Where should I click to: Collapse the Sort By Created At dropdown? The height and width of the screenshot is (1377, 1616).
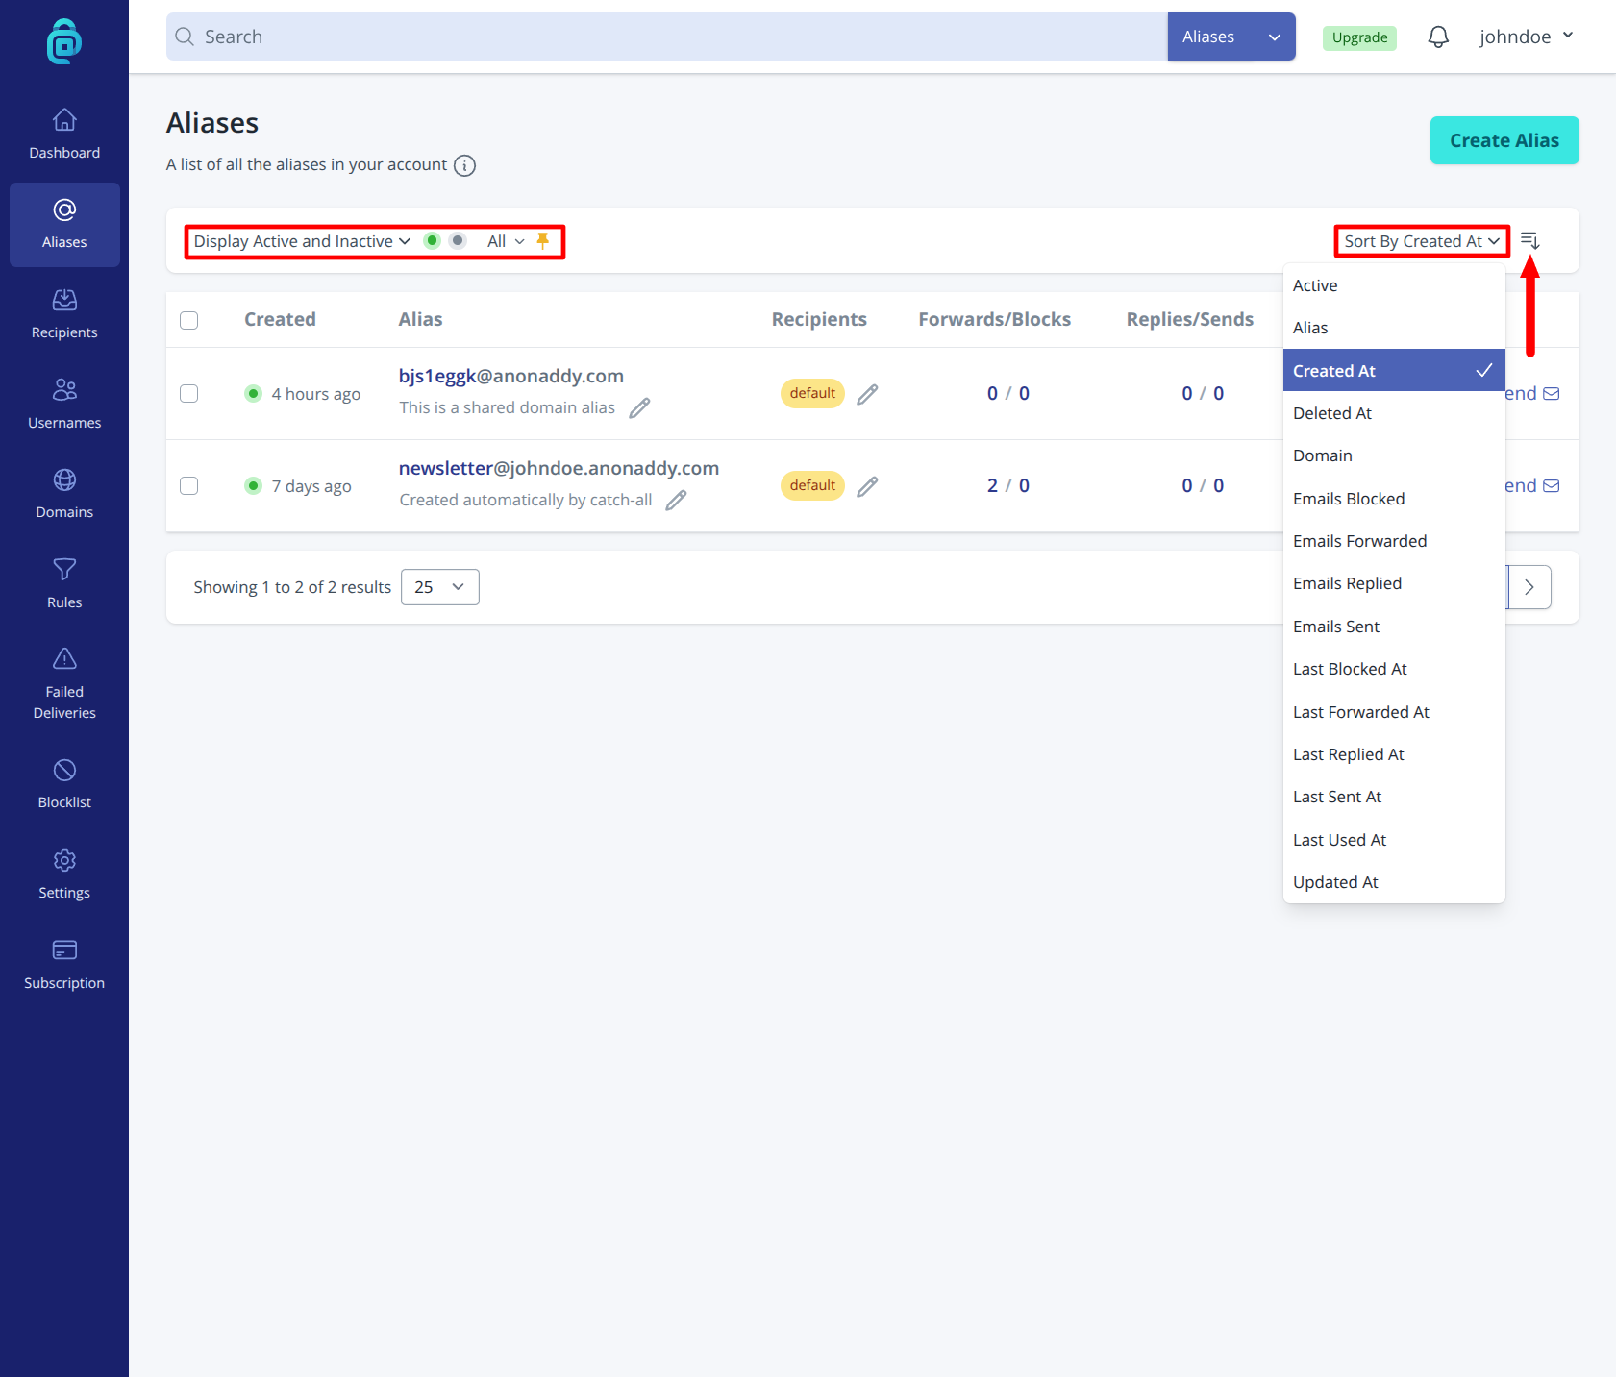1422,241
